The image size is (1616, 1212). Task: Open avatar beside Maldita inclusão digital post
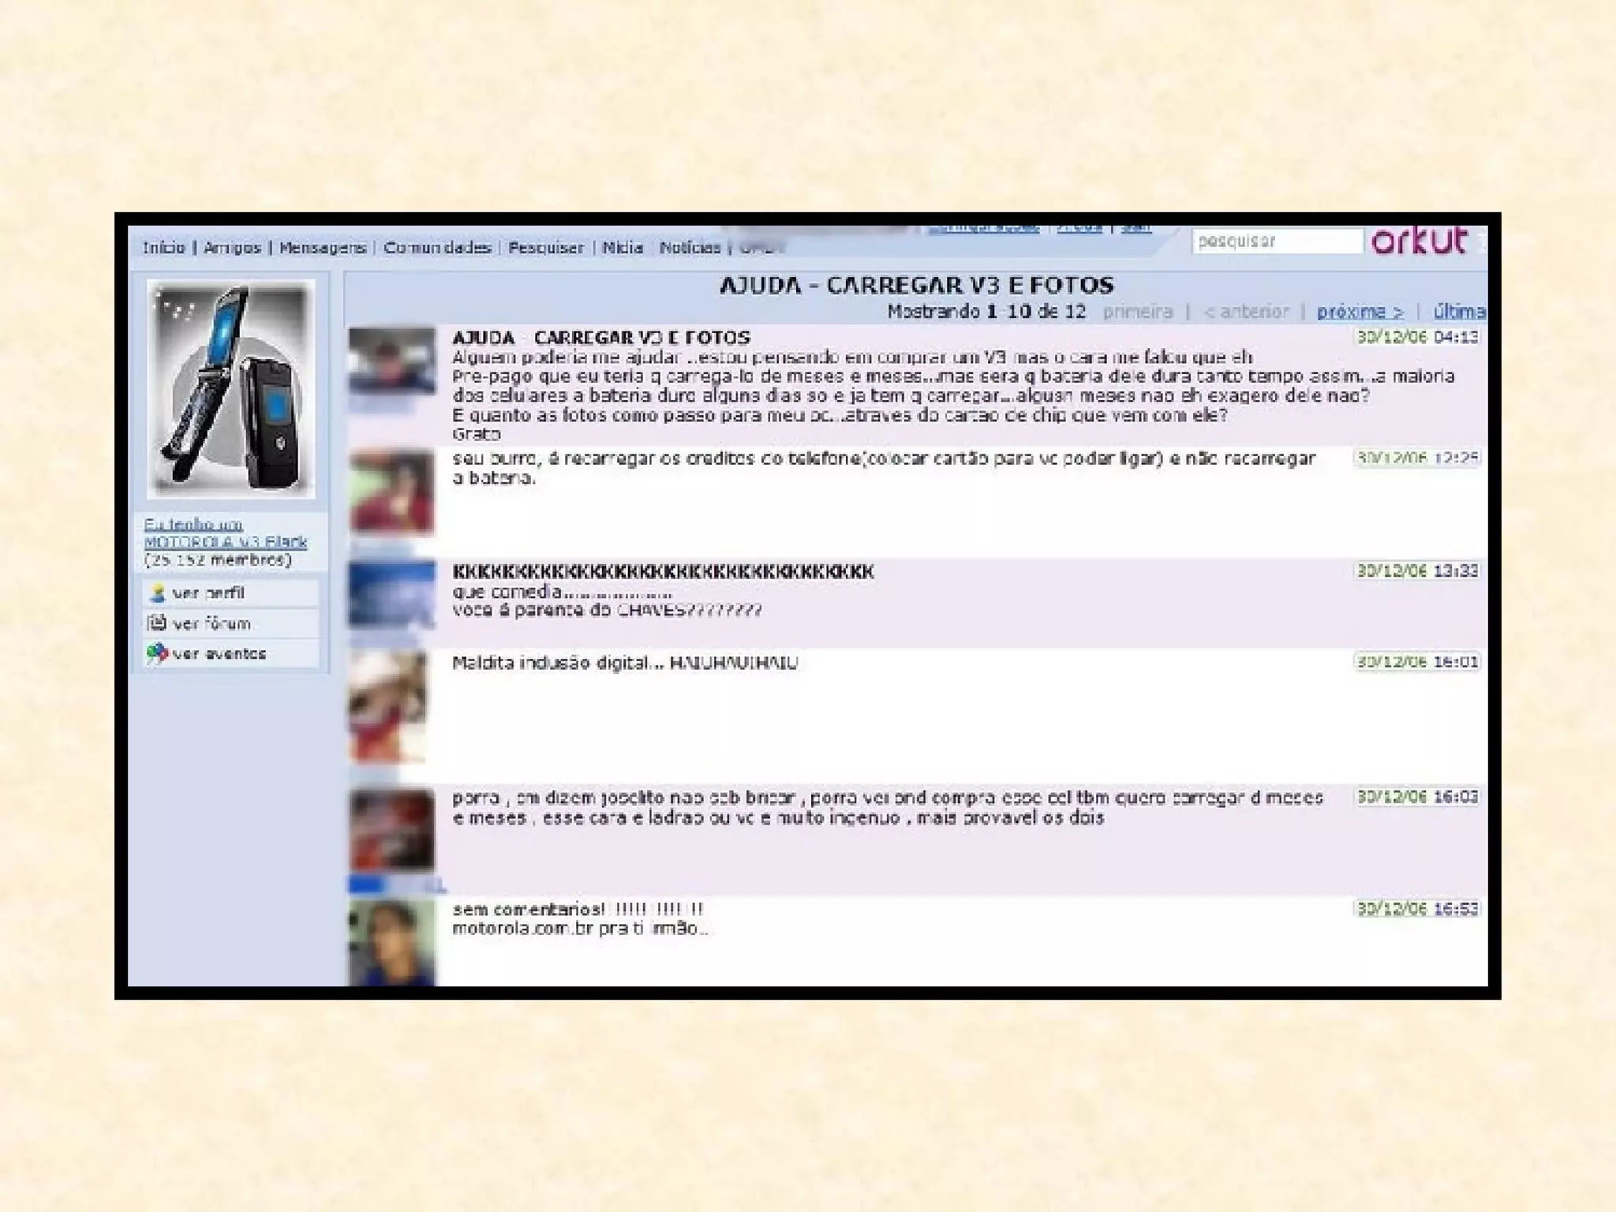(387, 706)
